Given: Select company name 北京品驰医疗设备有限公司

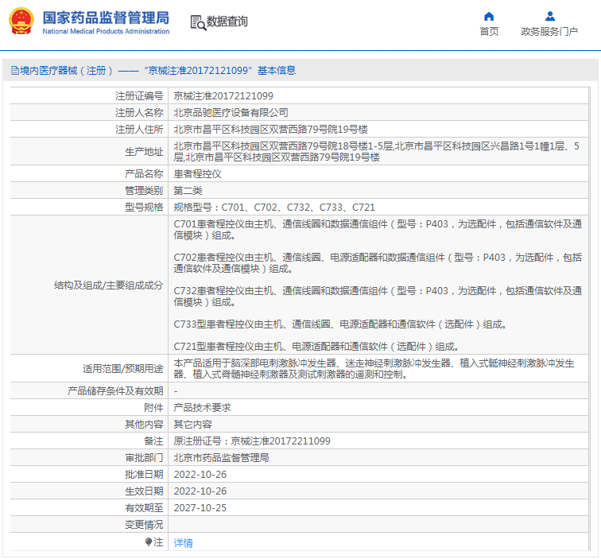Looking at the screenshot, I should (x=231, y=113).
